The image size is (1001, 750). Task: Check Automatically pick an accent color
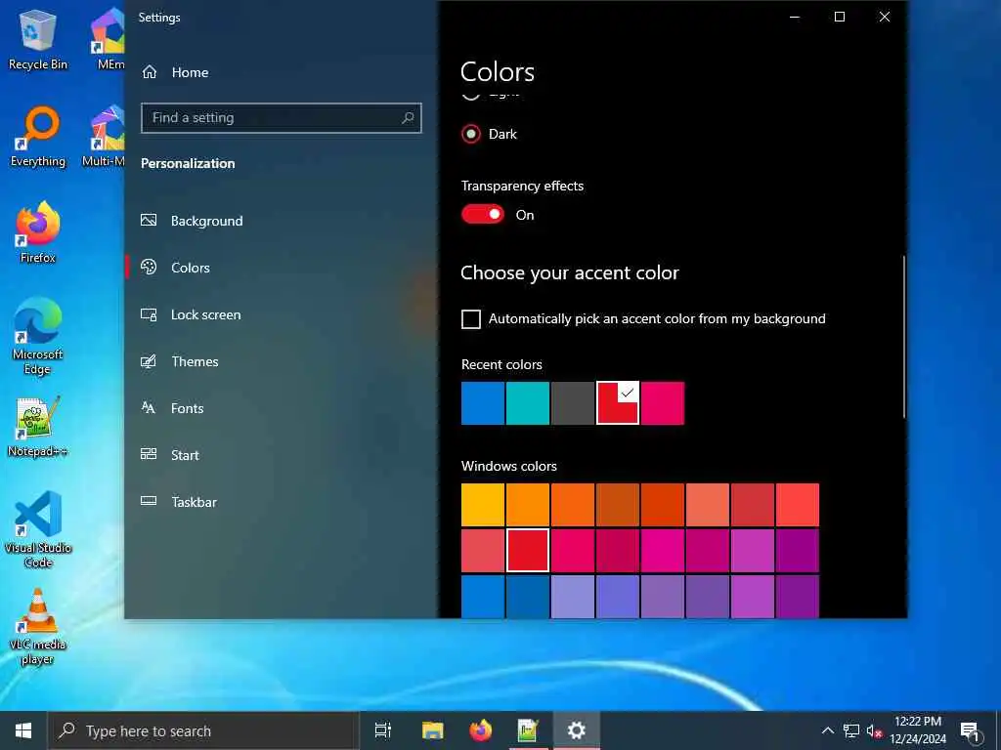point(471,319)
